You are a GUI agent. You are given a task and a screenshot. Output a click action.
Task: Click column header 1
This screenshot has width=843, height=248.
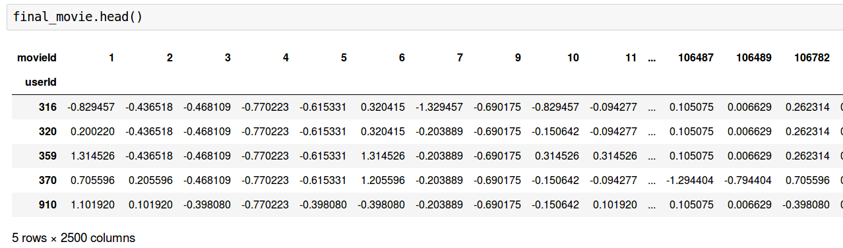pyautogui.click(x=111, y=58)
